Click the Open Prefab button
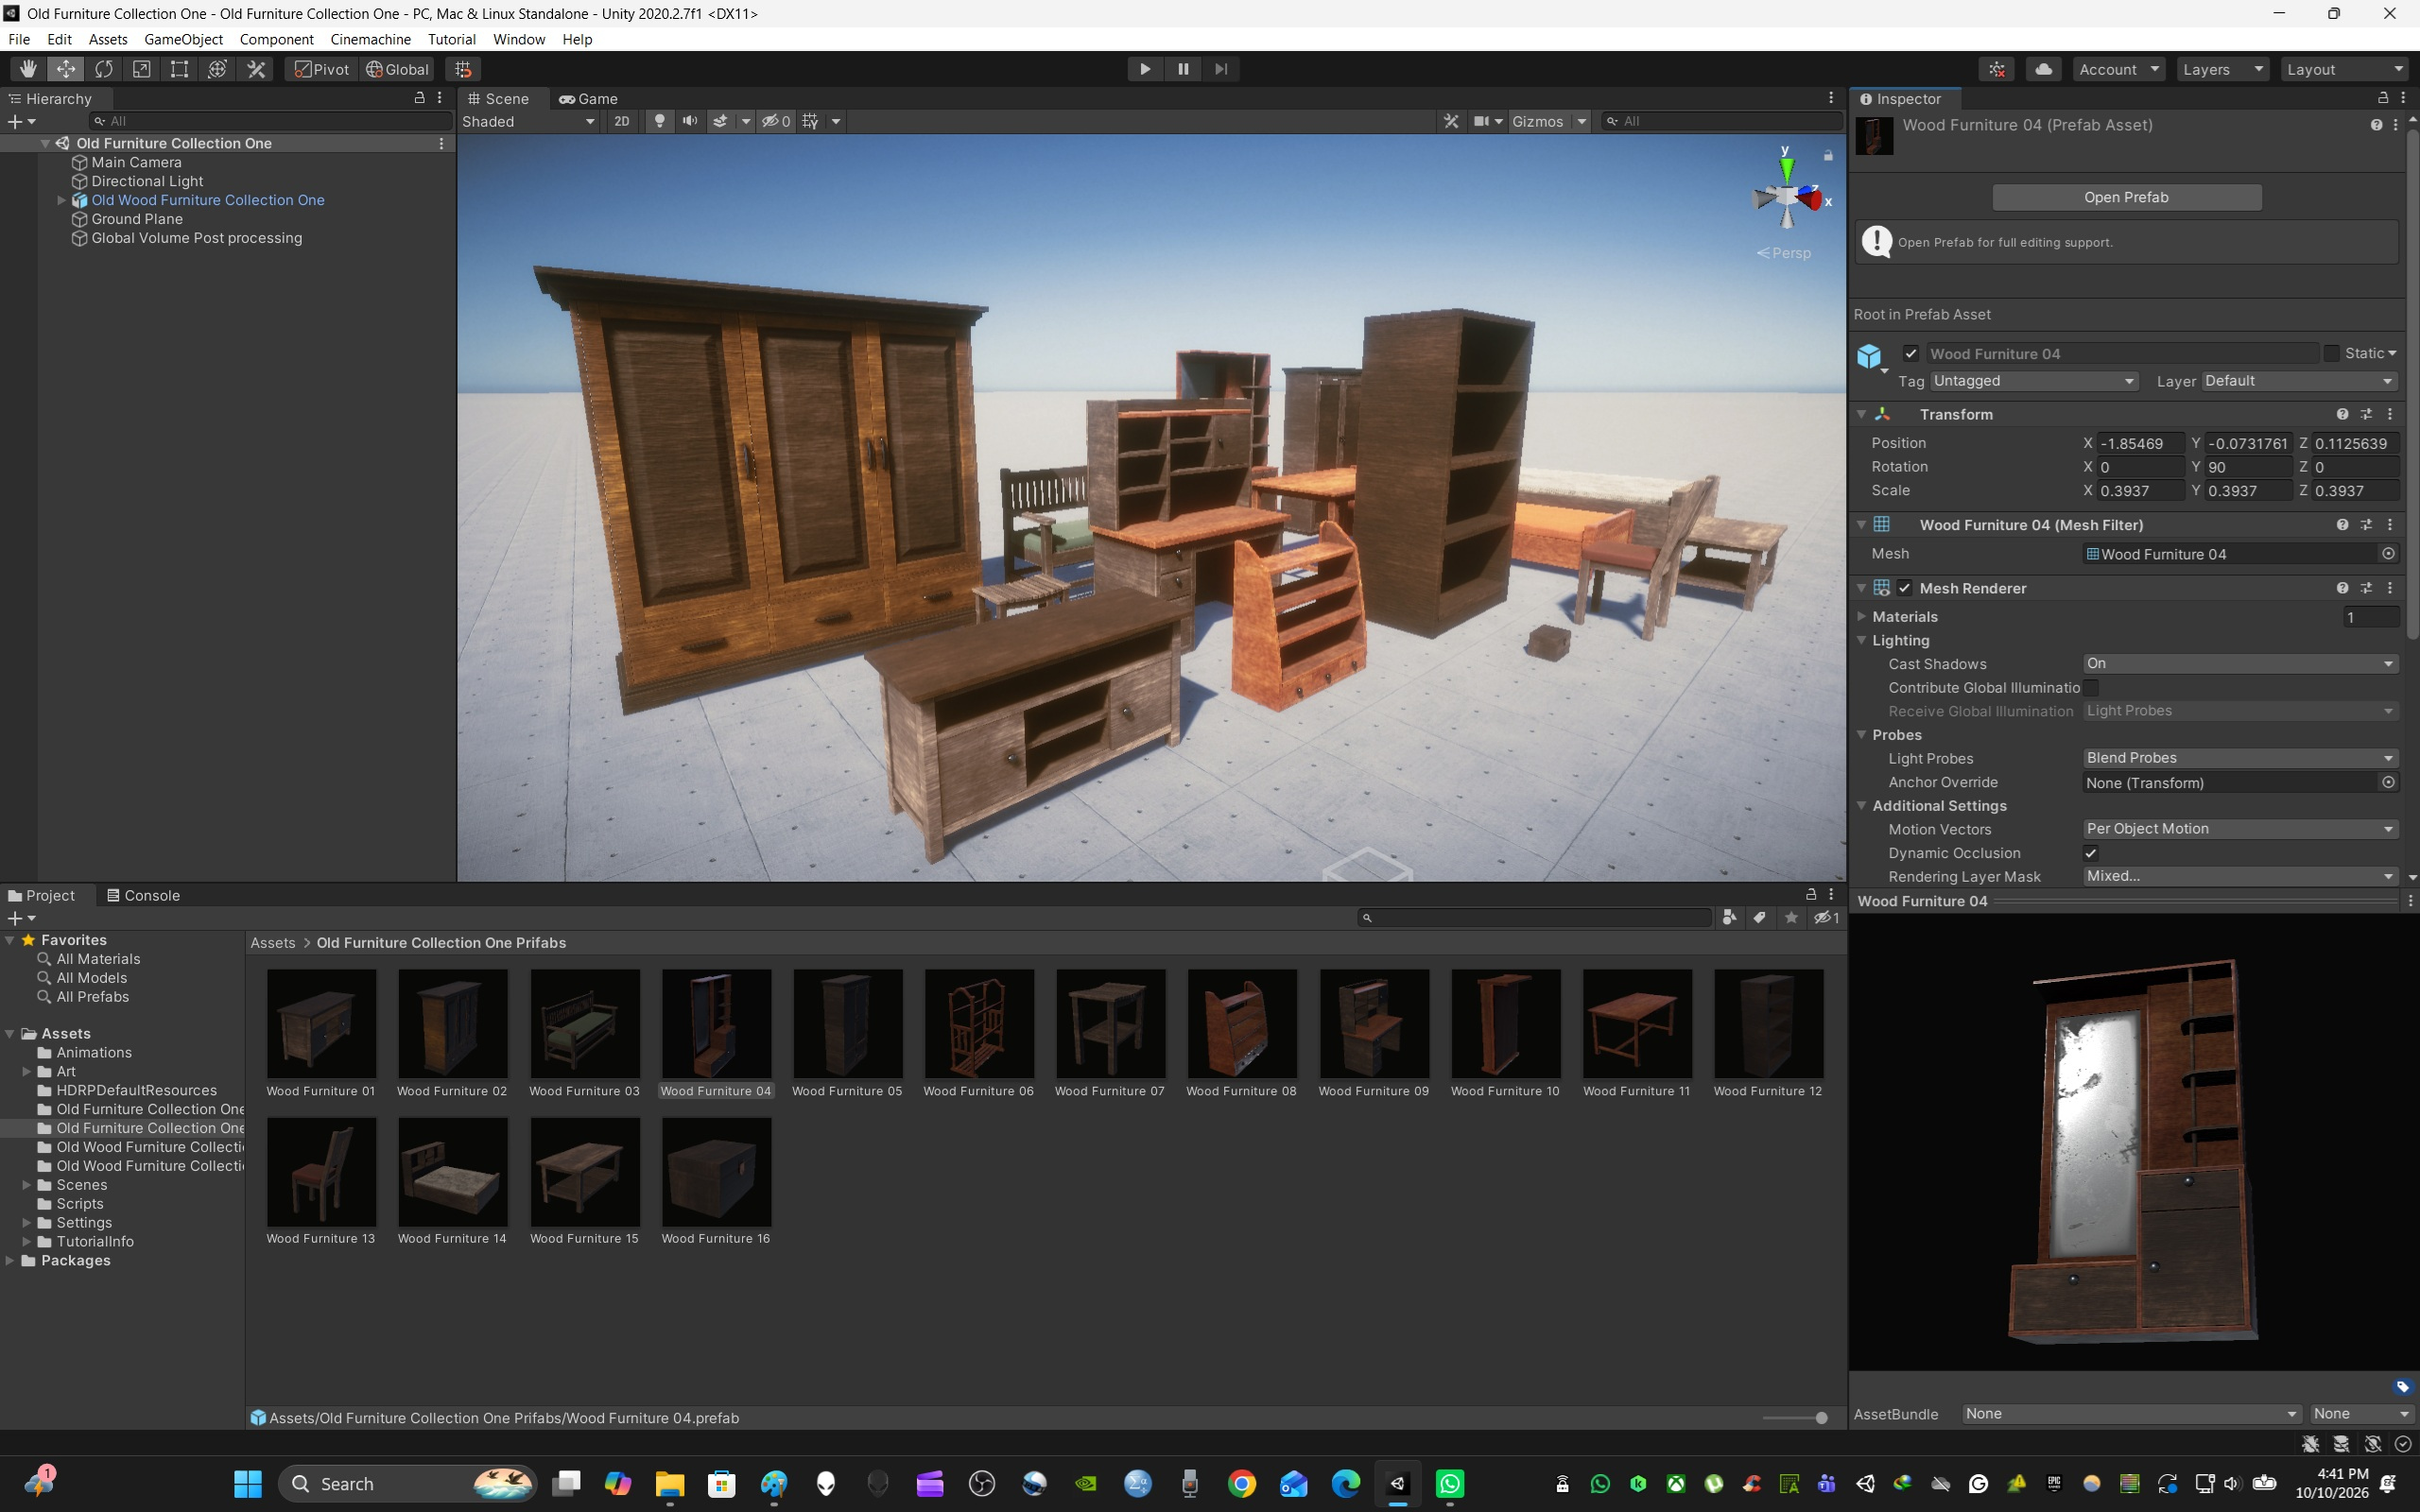The width and height of the screenshot is (2420, 1512). point(2126,197)
